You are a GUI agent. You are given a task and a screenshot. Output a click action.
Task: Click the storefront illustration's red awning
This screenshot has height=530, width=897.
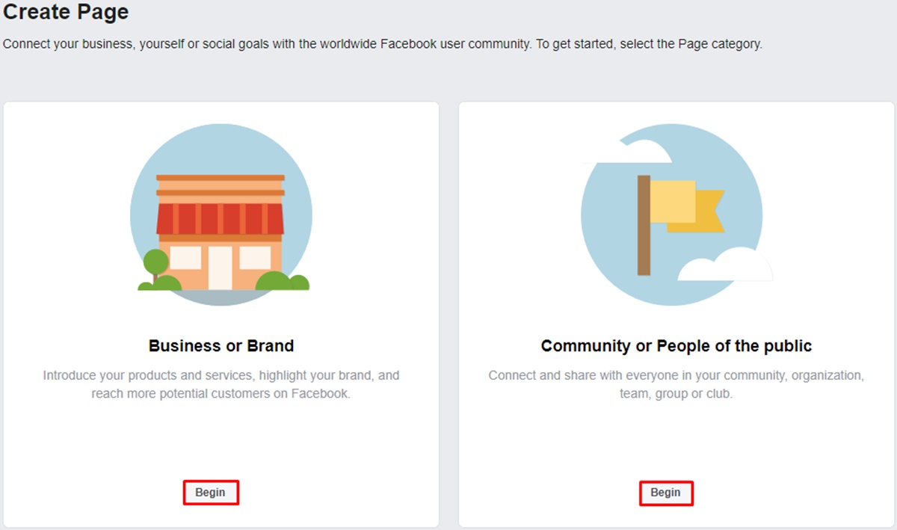220,218
